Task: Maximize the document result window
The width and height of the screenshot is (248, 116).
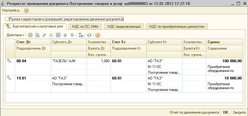Action: [x=238, y=3]
